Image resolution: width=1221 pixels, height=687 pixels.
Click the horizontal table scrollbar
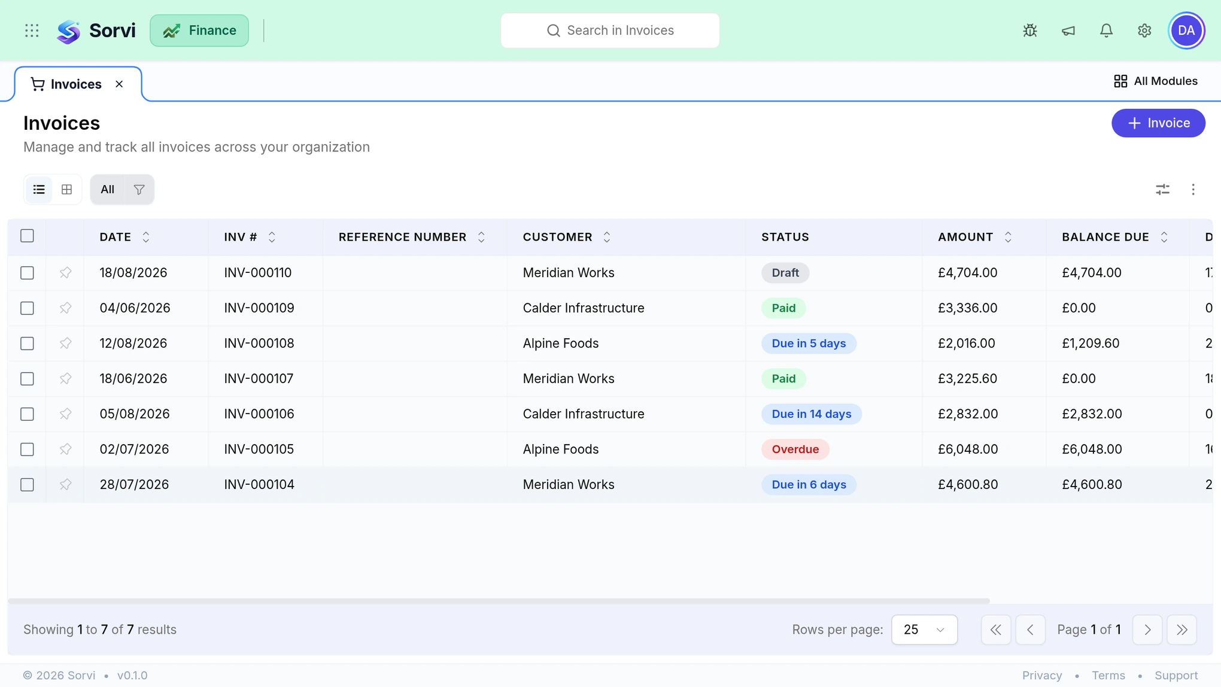499,601
